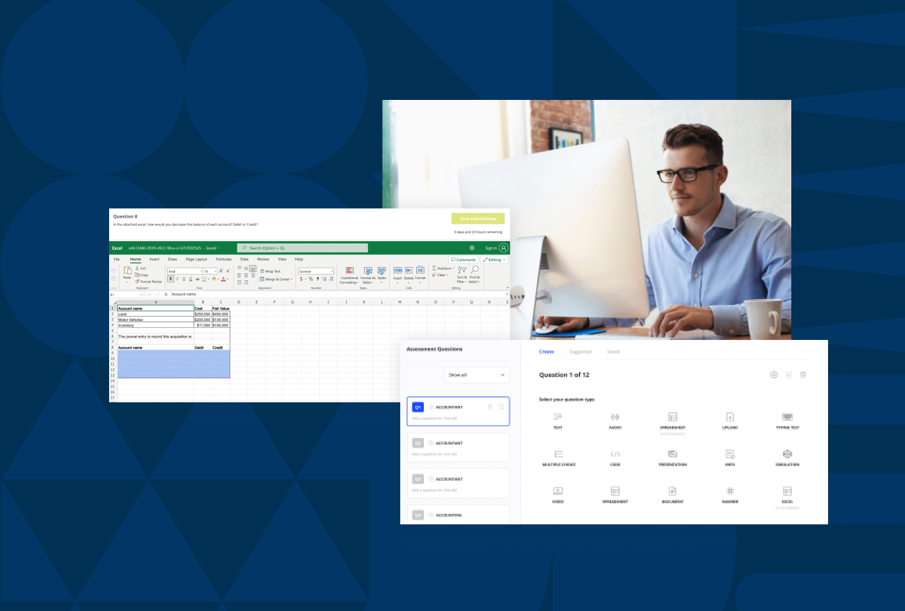Apply underline formatting in Excel
Viewport: 905px width, 611px height.
click(x=184, y=279)
